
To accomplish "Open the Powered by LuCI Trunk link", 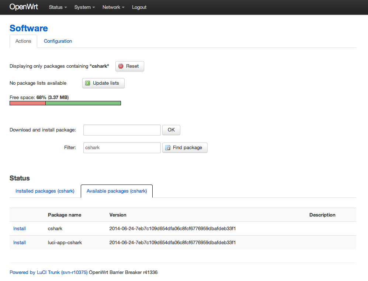I will tap(49, 272).
